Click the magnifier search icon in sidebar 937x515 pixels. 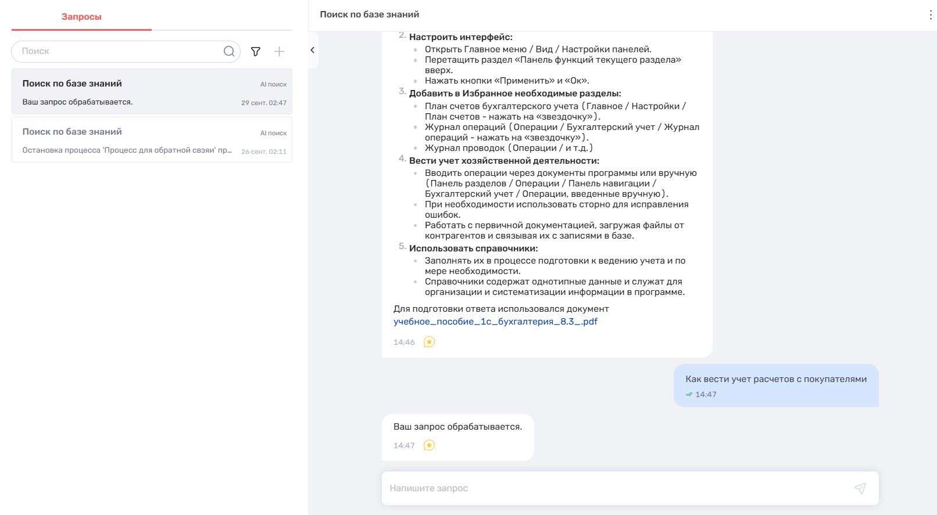coord(229,51)
